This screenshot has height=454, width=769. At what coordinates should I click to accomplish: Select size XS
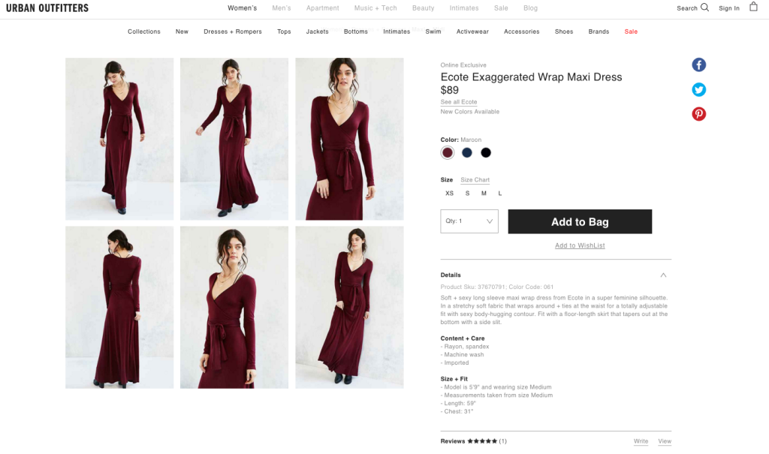point(449,193)
